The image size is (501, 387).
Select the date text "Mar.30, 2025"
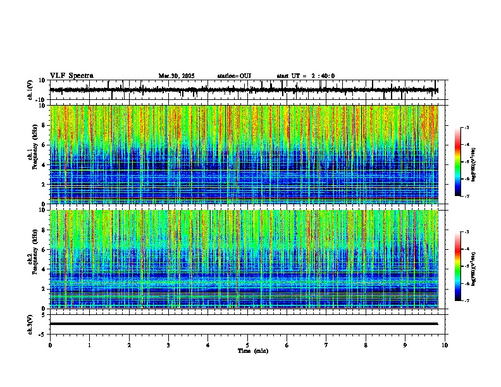coord(176,76)
